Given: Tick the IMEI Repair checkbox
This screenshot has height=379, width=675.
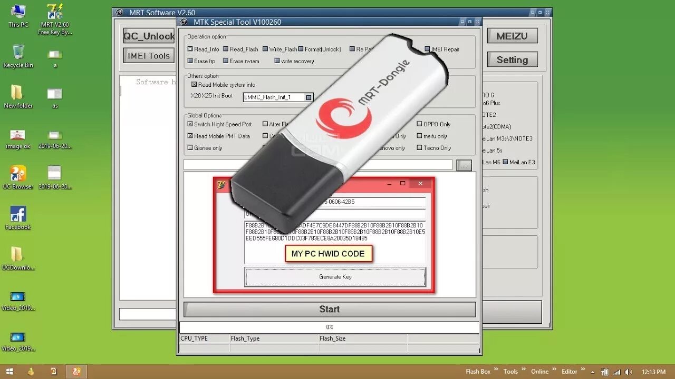Looking at the screenshot, I should [x=427, y=49].
